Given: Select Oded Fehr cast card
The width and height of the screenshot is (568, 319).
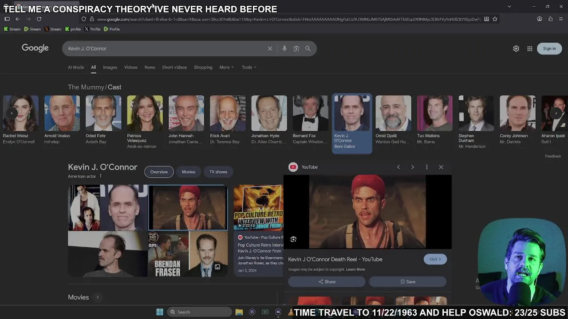Looking at the screenshot, I should coord(103,120).
